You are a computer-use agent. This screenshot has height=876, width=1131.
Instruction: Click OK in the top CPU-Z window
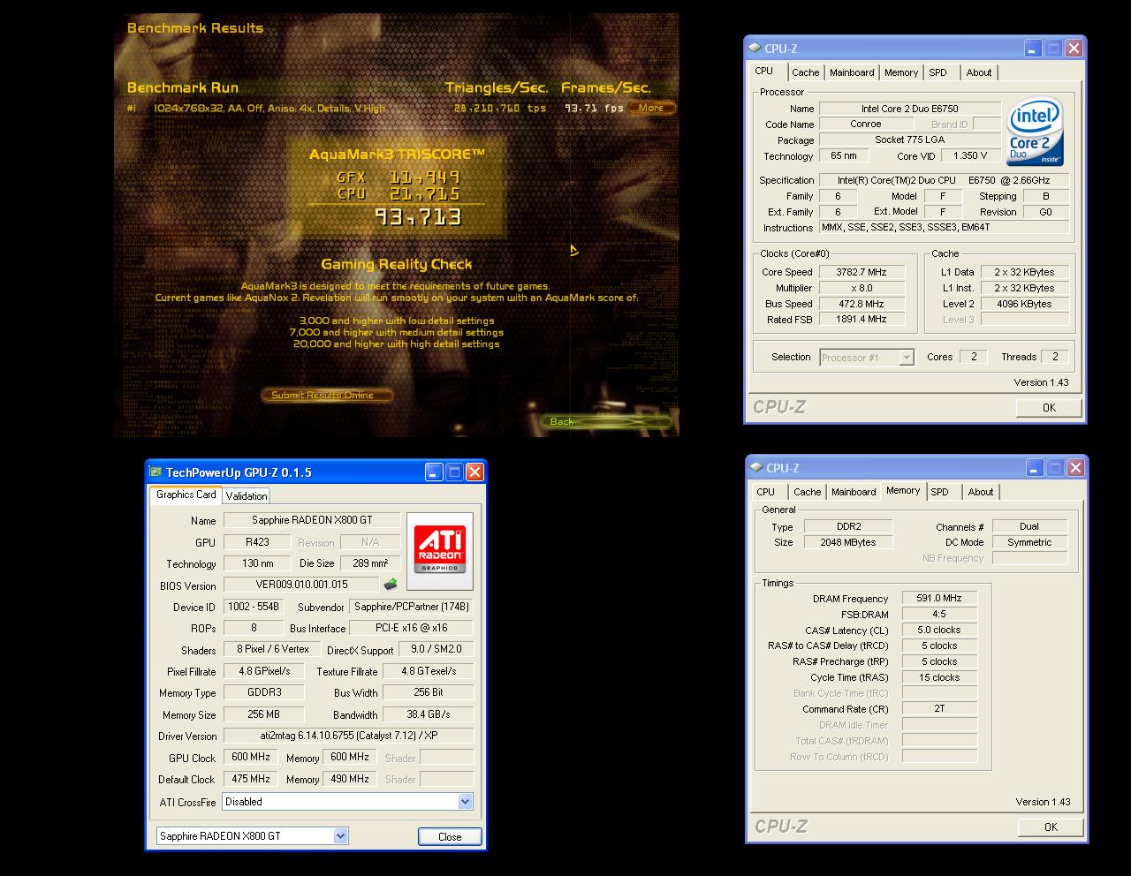[x=1049, y=407]
